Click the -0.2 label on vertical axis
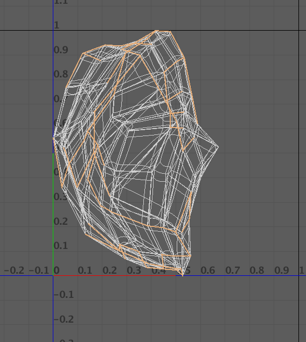Image resolution: width=306 pixels, height=342 pixels. pos(64,319)
